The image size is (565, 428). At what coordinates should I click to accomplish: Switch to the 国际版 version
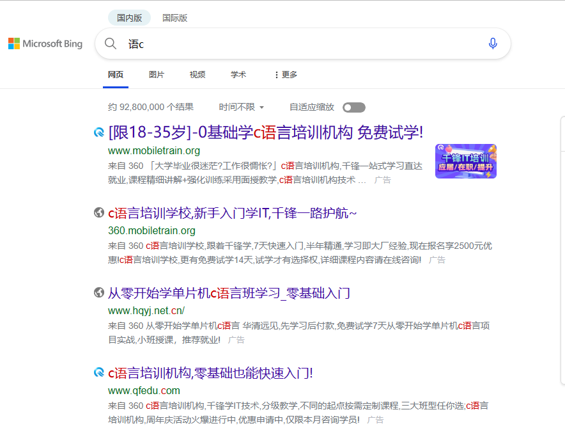coord(174,18)
